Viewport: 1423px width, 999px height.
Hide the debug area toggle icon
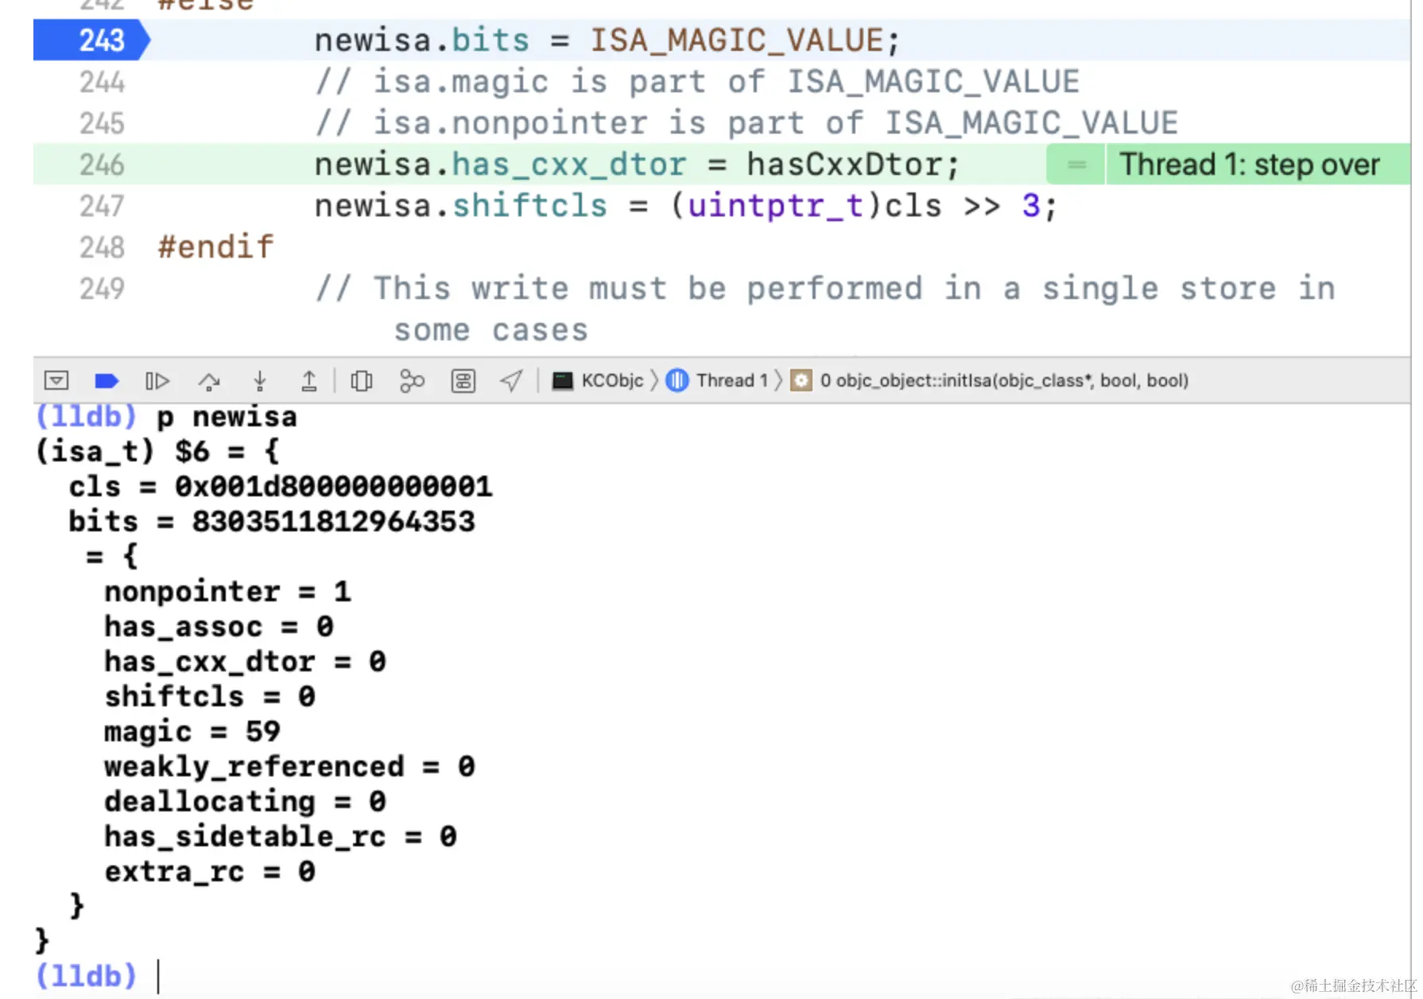pos(56,381)
